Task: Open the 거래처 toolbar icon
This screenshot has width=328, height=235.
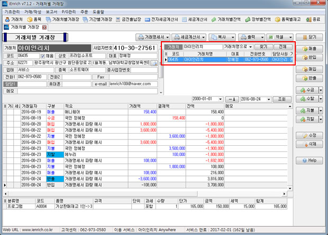Action: point(13,18)
